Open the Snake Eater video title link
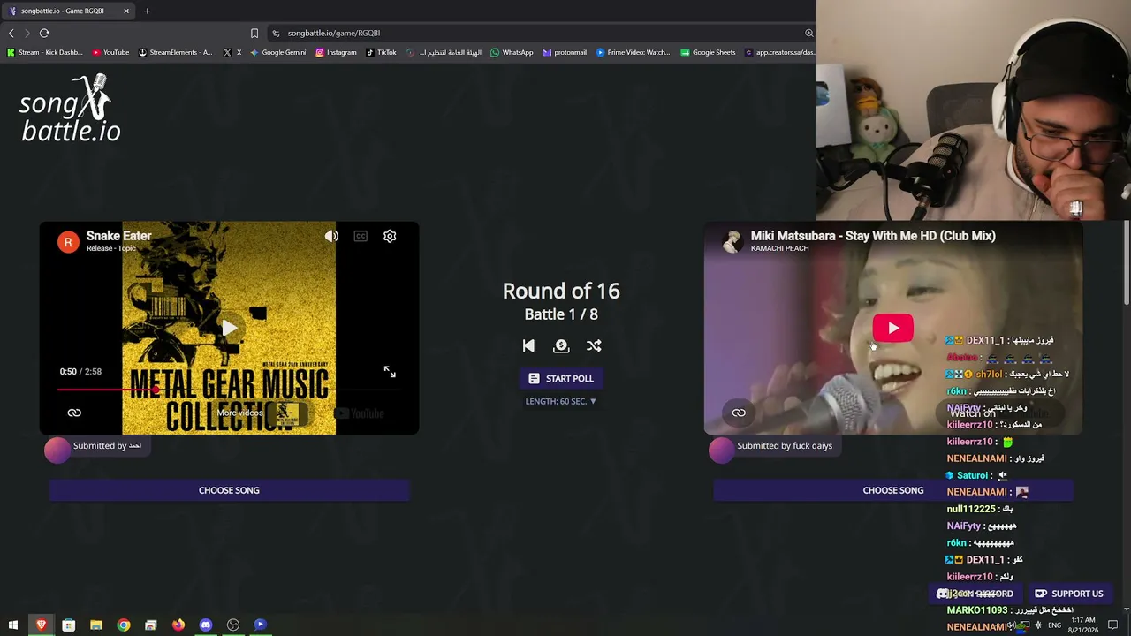 [118, 236]
